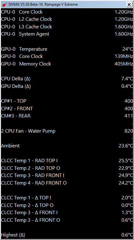Viewport: 134px width, 240px height.
Task: Click the GPU-0 Temperature value 24°C
Action: [128, 49]
